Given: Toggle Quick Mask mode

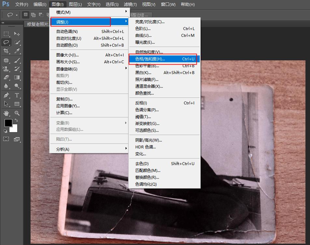Looking at the screenshot, I should (x=6, y=139).
